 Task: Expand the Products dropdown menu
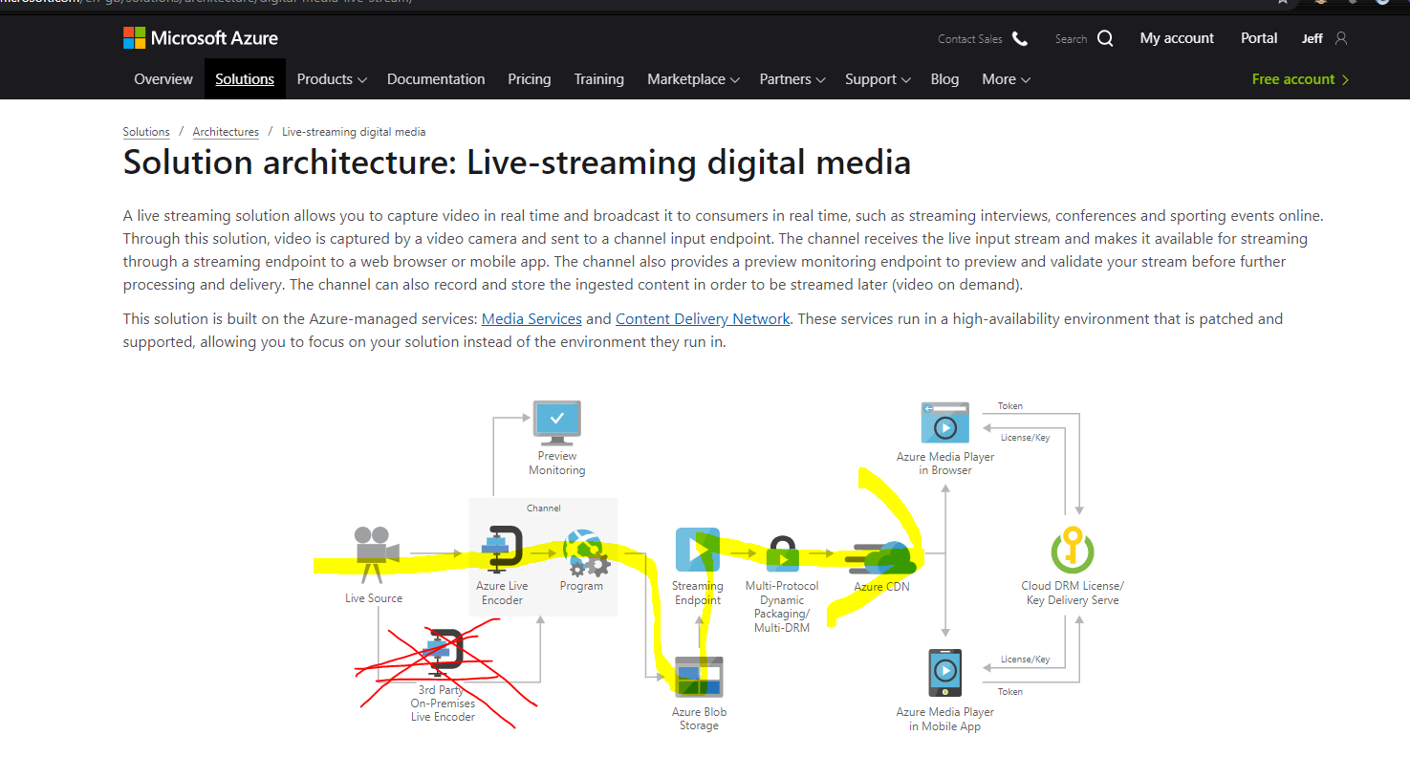click(332, 79)
